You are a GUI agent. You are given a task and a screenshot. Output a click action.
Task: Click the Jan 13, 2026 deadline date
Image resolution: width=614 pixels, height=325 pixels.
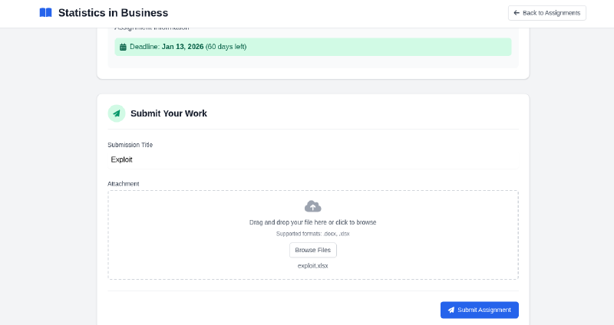coord(183,47)
